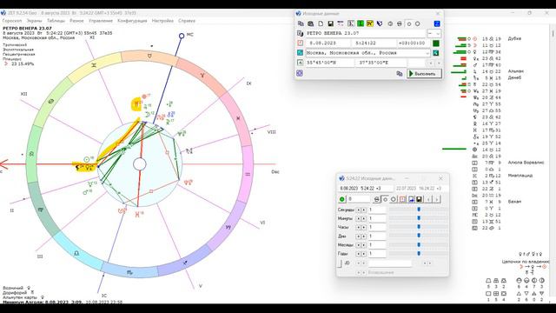Viewport: 556px width, 313px height.
Task: Click the date field 8.08.2023
Action: 328,43
